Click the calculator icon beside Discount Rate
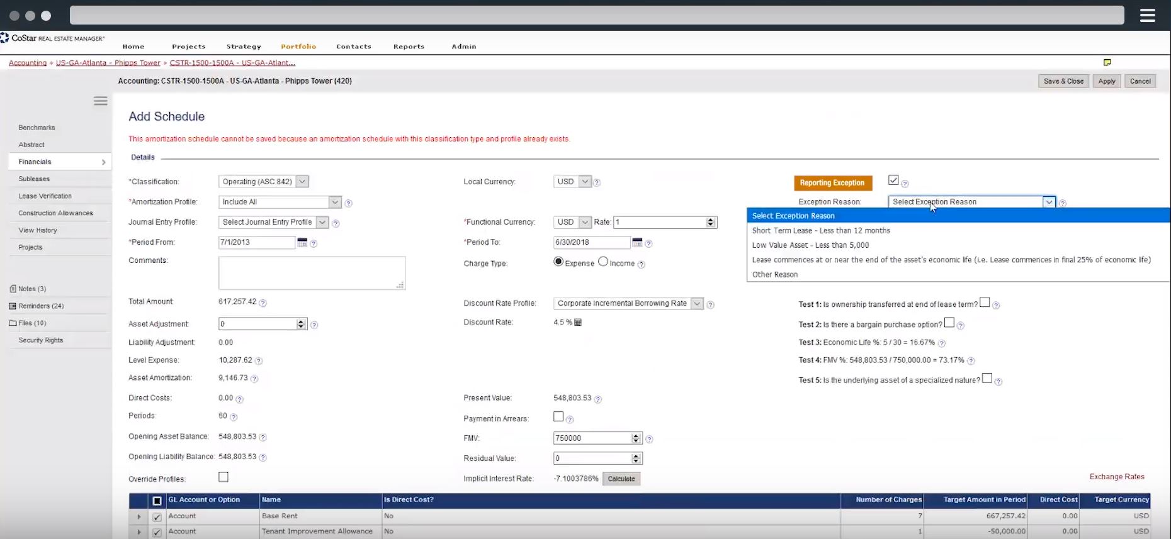The height and width of the screenshot is (539, 1171). (578, 323)
